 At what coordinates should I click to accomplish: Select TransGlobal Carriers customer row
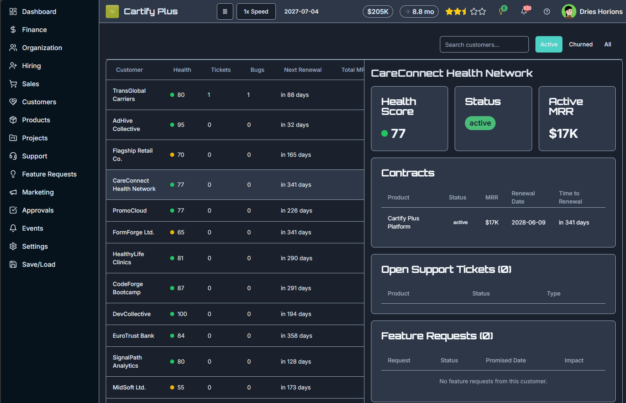coord(235,95)
